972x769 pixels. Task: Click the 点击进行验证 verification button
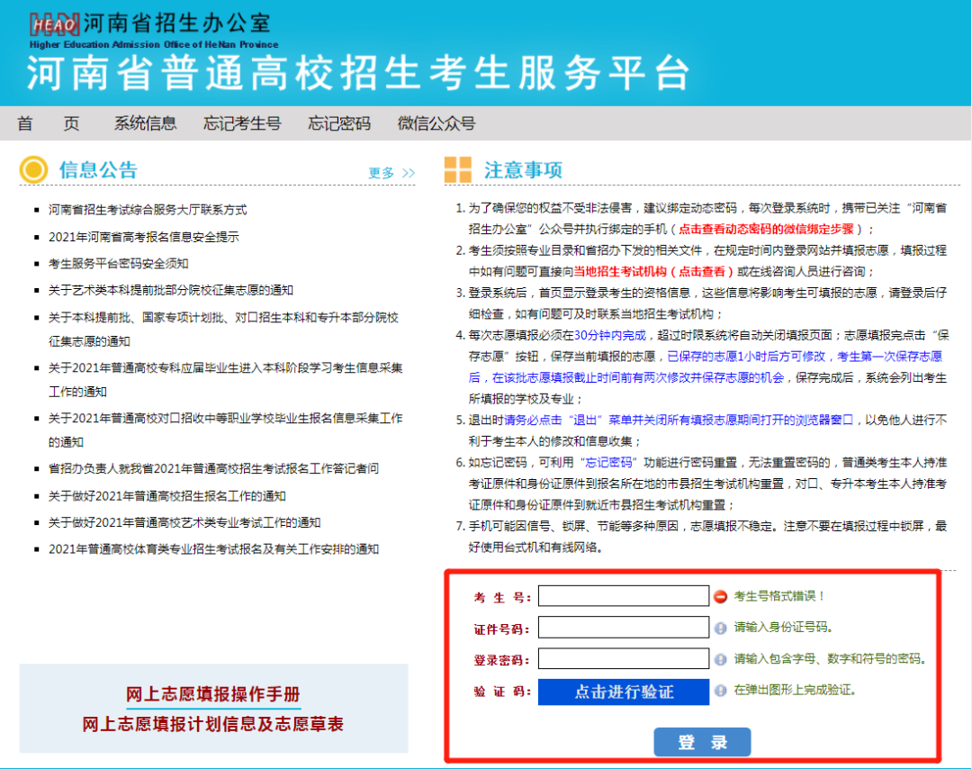point(624,692)
